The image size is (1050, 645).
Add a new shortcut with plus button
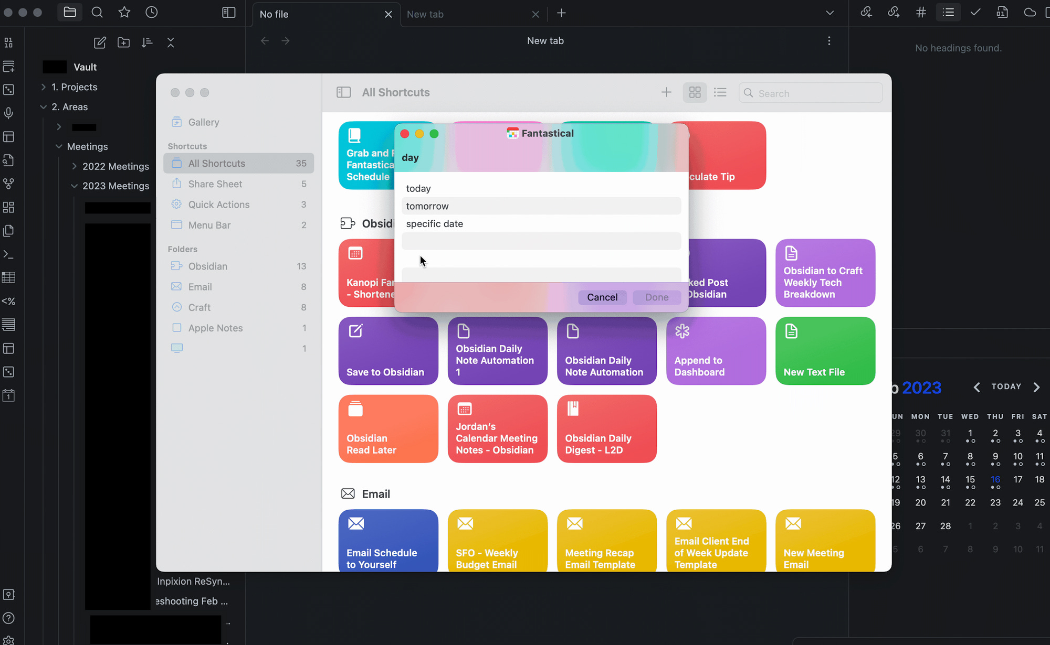click(666, 92)
